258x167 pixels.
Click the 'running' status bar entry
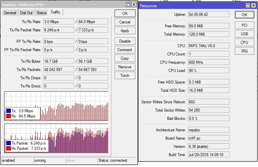(49, 160)
